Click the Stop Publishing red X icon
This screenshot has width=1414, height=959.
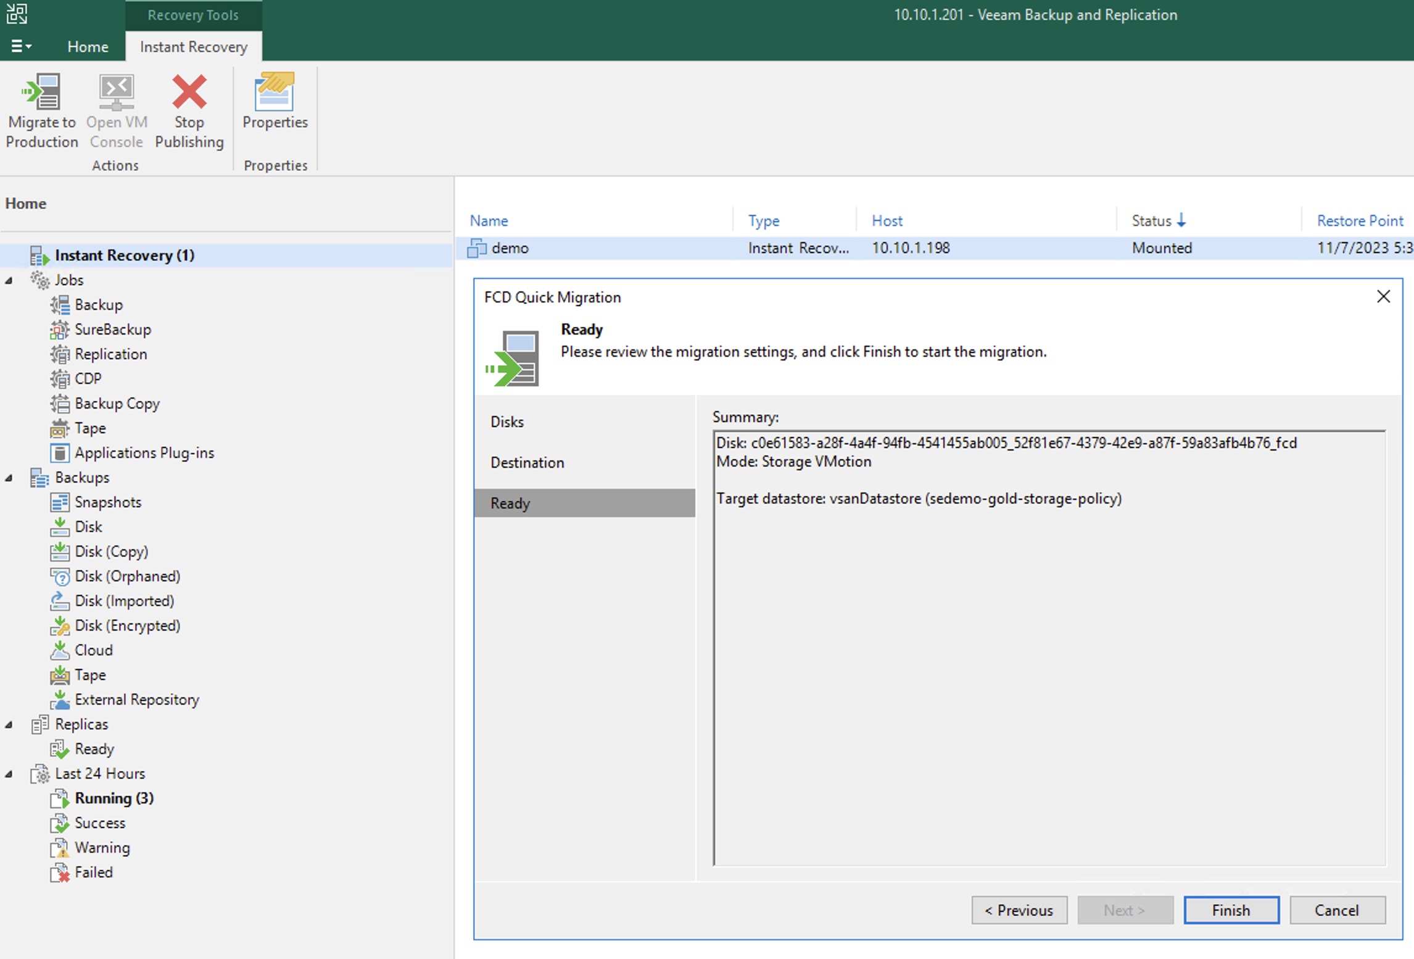tap(189, 93)
